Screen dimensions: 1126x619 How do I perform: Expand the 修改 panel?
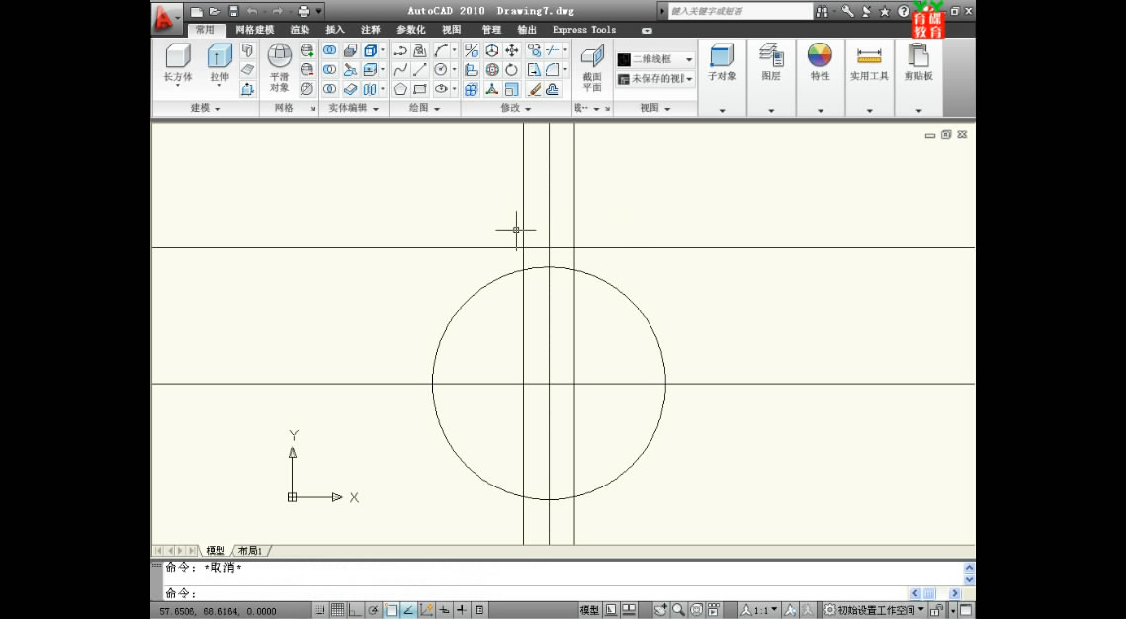pyautogui.click(x=516, y=109)
